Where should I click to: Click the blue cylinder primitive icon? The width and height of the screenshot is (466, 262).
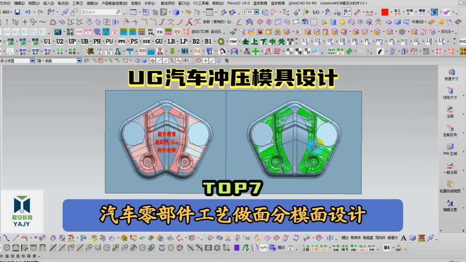tap(333, 22)
